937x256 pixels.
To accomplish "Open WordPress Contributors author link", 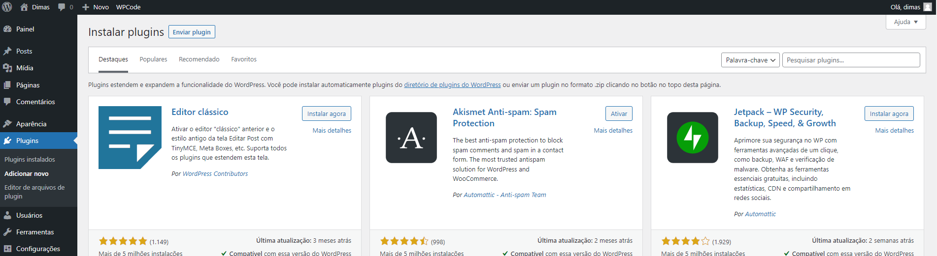I will [x=215, y=174].
